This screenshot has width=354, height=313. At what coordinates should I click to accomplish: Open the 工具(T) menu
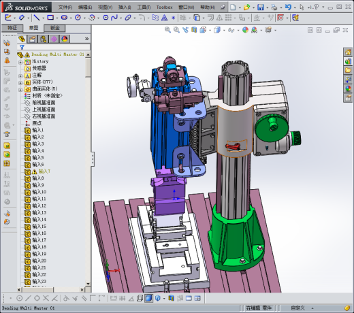144,7
